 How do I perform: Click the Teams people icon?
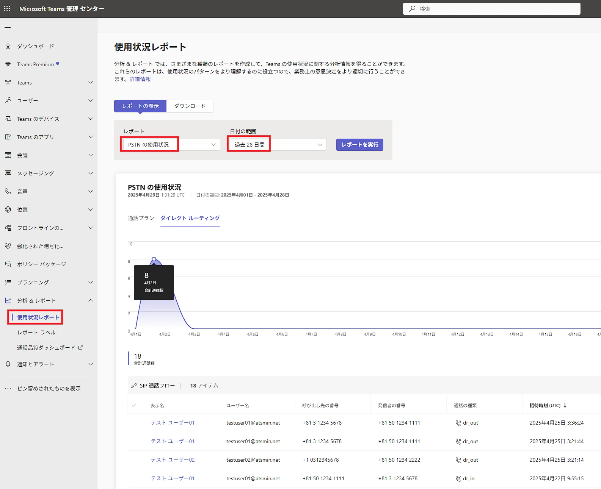(x=8, y=82)
